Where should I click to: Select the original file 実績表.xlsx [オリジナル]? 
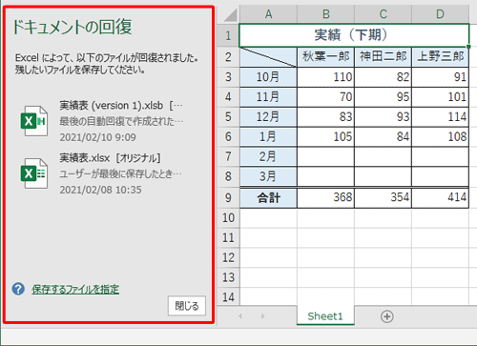pos(101,173)
